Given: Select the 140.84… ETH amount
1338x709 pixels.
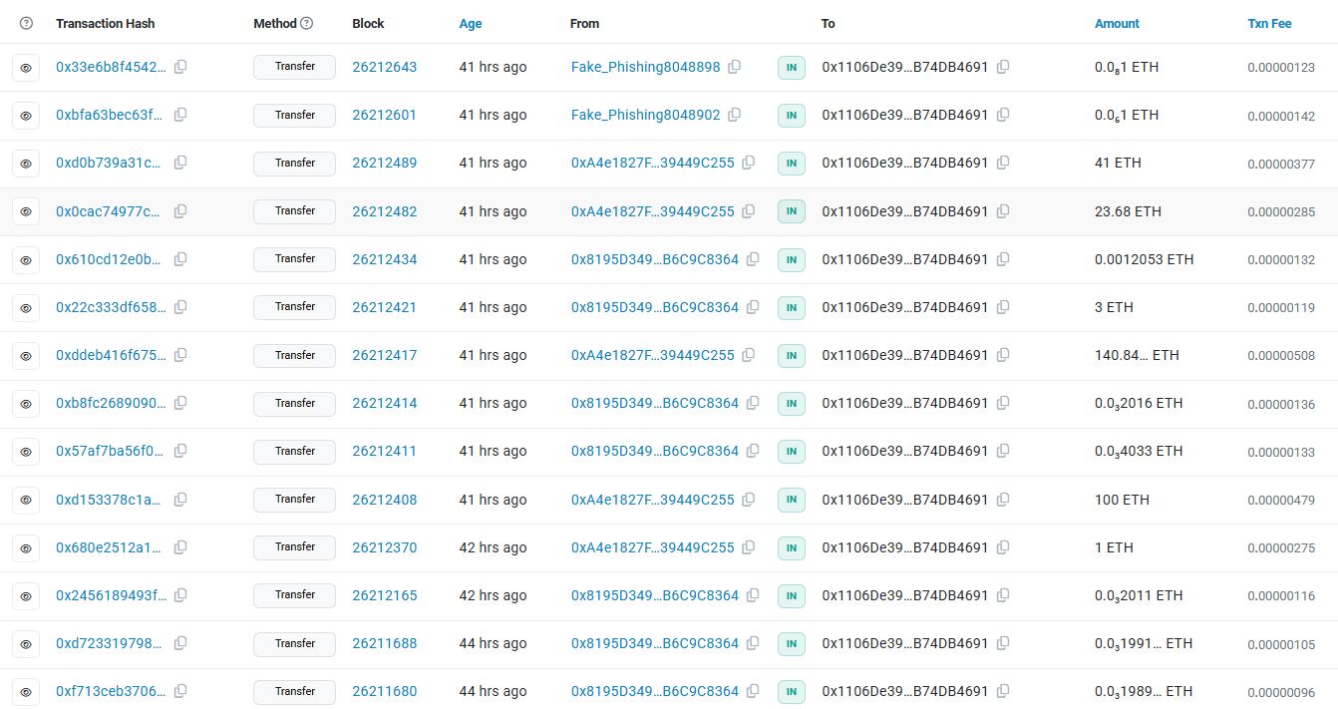Looking at the screenshot, I should (1137, 355).
